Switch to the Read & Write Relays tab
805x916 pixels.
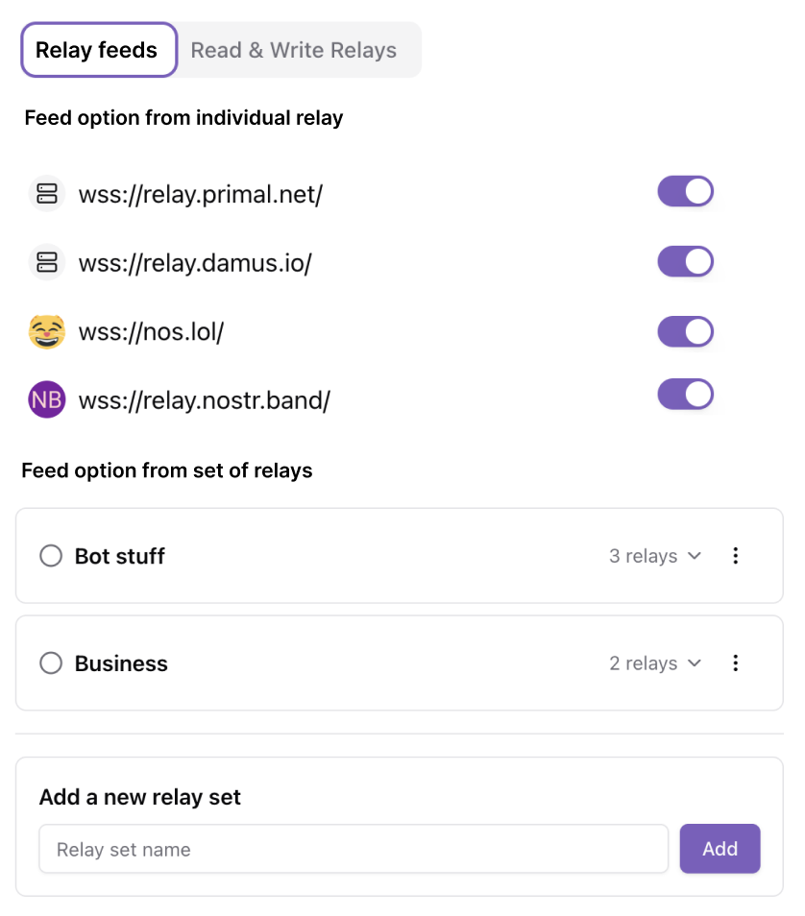point(294,50)
